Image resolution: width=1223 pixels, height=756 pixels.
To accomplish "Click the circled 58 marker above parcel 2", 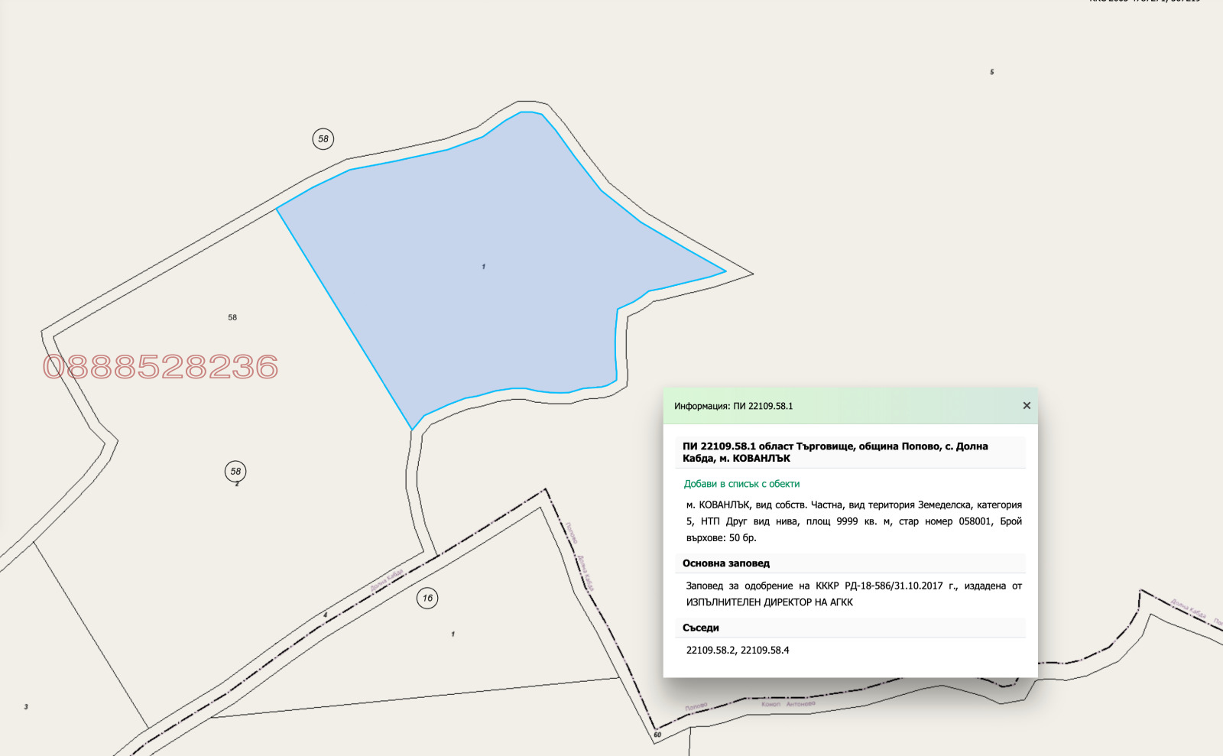I will [235, 472].
